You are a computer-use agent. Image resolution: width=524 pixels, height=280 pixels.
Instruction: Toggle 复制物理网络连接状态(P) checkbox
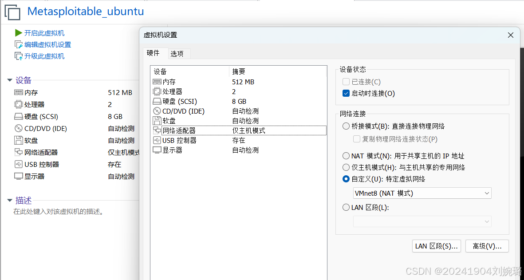tap(357, 139)
